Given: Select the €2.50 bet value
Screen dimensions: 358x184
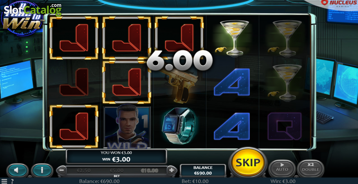Looking at the screenshot, I should click(x=84, y=171).
